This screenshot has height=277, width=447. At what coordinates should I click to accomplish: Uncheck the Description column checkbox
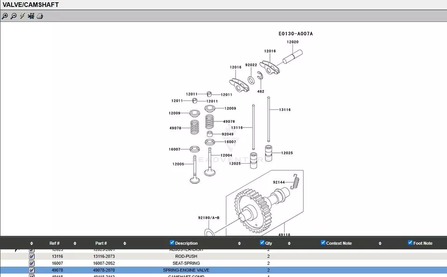pyautogui.click(x=172, y=242)
